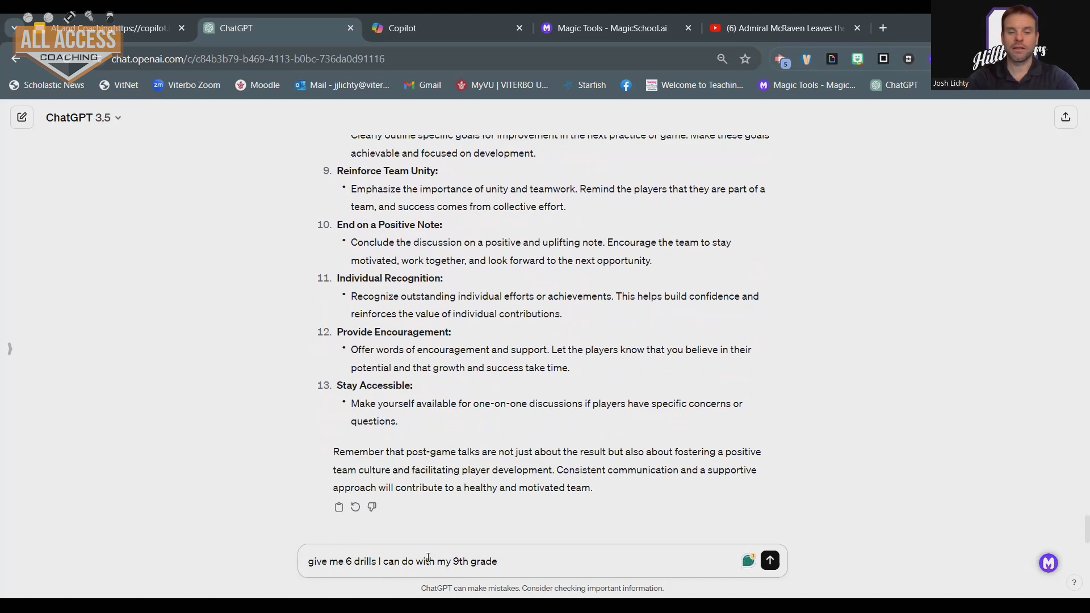The height and width of the screenshot is (613, 1090).
Task: Click the 'Provide Encouragement:' heading
Action: [393, 332]
